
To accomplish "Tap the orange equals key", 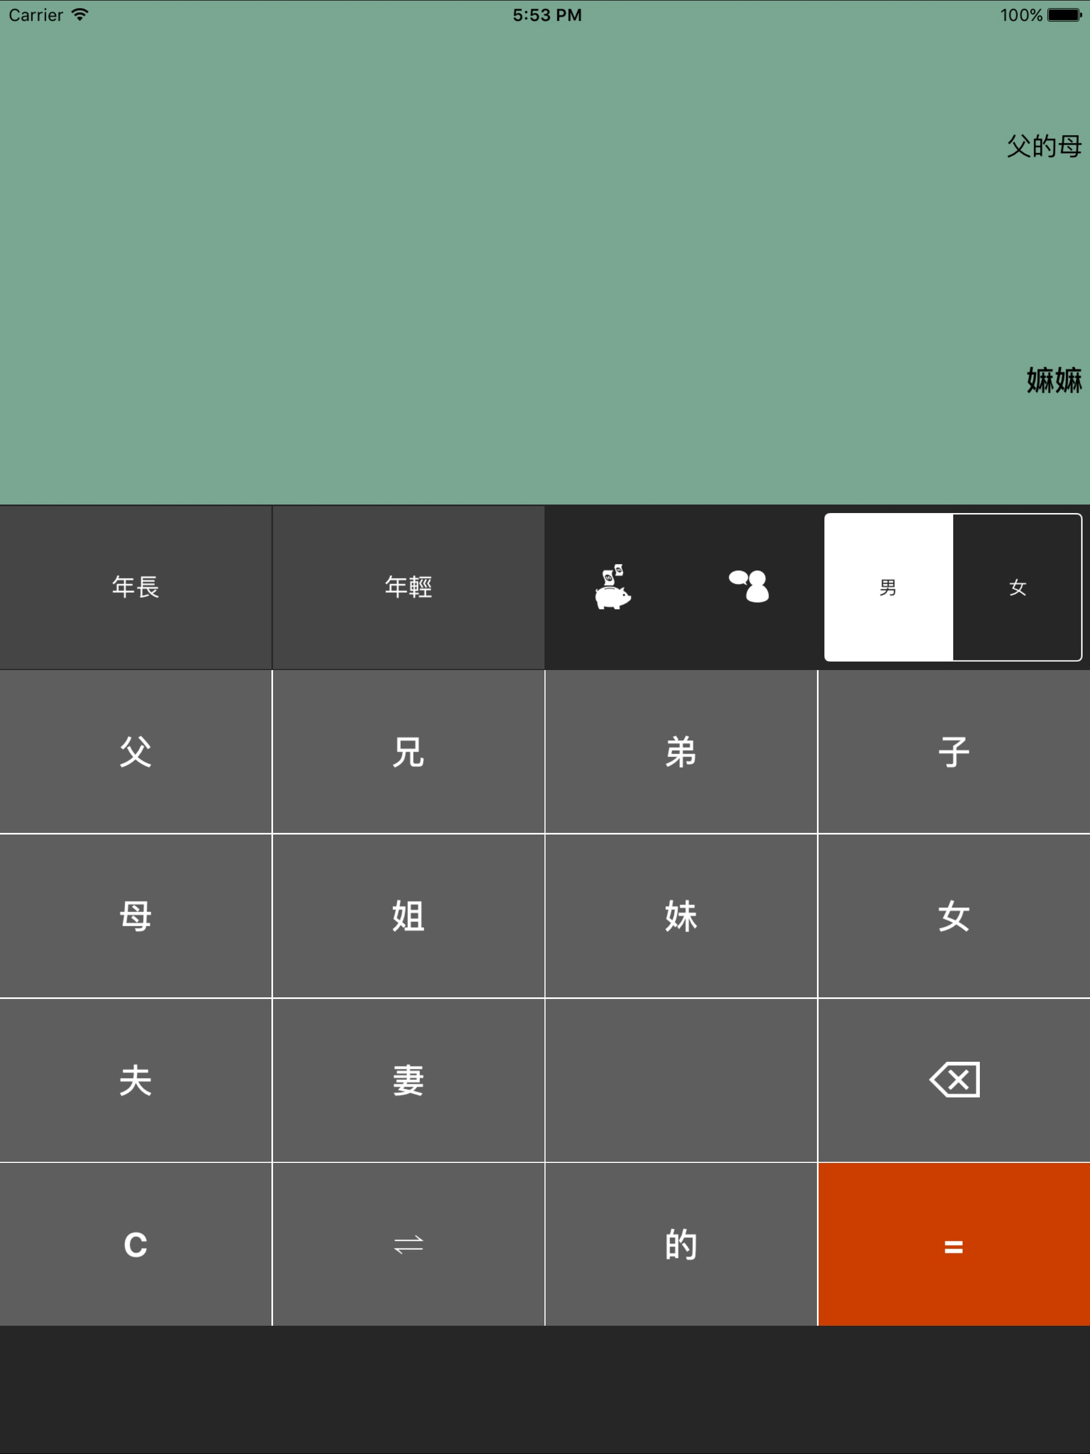I will pos(954,1244).
